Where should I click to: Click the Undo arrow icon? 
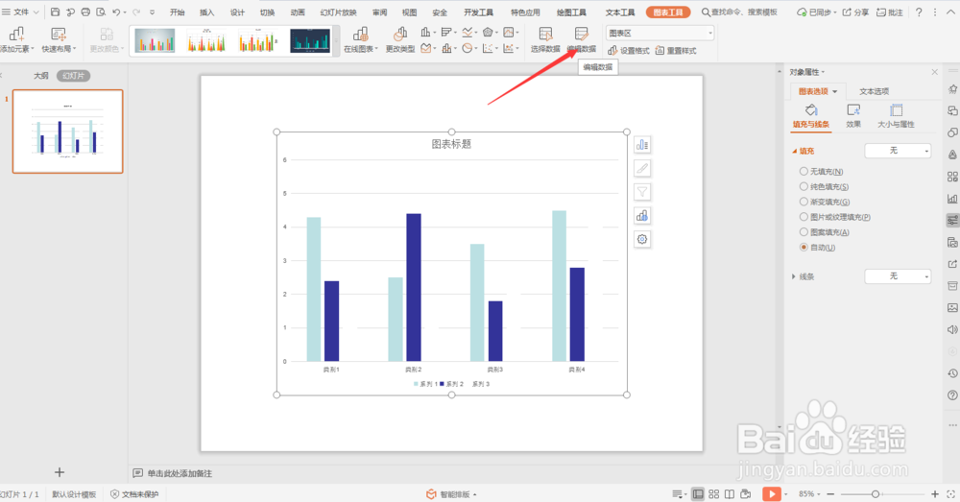116,12
